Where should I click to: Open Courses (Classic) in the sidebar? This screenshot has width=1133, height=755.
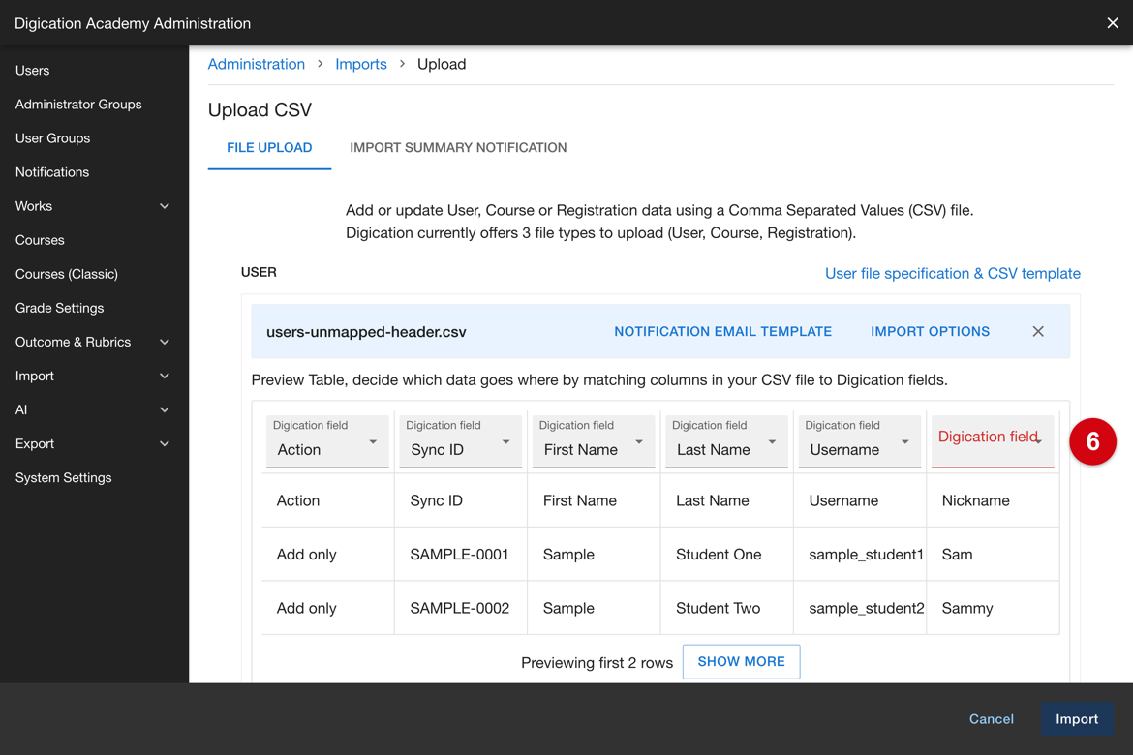tap(67, 274)
